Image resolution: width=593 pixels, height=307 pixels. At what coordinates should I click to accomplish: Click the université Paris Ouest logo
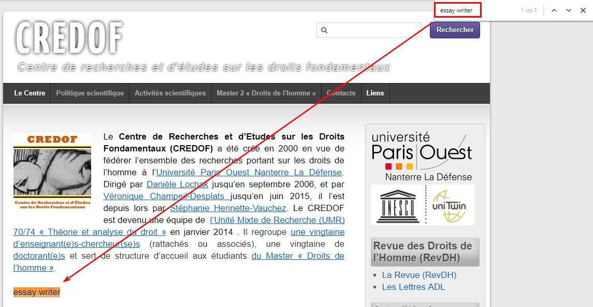coord(423,156)
